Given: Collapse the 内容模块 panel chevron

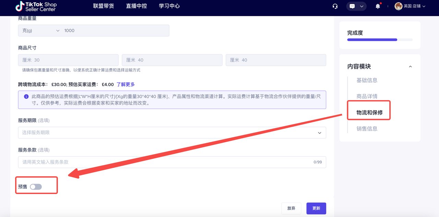Looking at the screenshot, I should pyautogui.click(x=410, y=67).
